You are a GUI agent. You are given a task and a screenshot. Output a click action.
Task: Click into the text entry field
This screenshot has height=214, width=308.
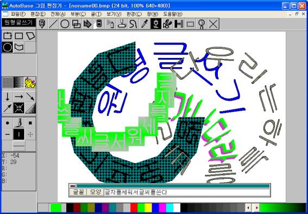(187, 192)
